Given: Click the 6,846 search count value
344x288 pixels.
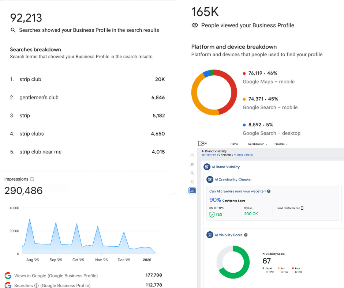Looking at the screenshot, I should click(x=158, y=98).
